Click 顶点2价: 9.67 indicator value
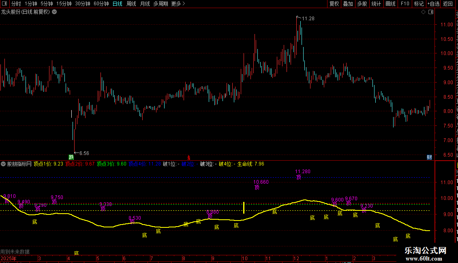Image resolution: width=458 pixels, height=263 pixels. [80, 164]
